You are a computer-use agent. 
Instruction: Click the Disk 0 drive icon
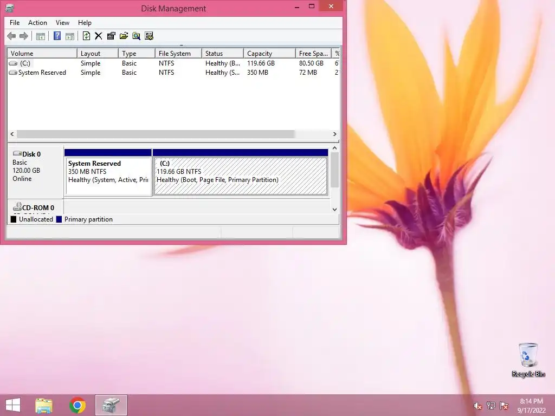click(x=17, y=153)
